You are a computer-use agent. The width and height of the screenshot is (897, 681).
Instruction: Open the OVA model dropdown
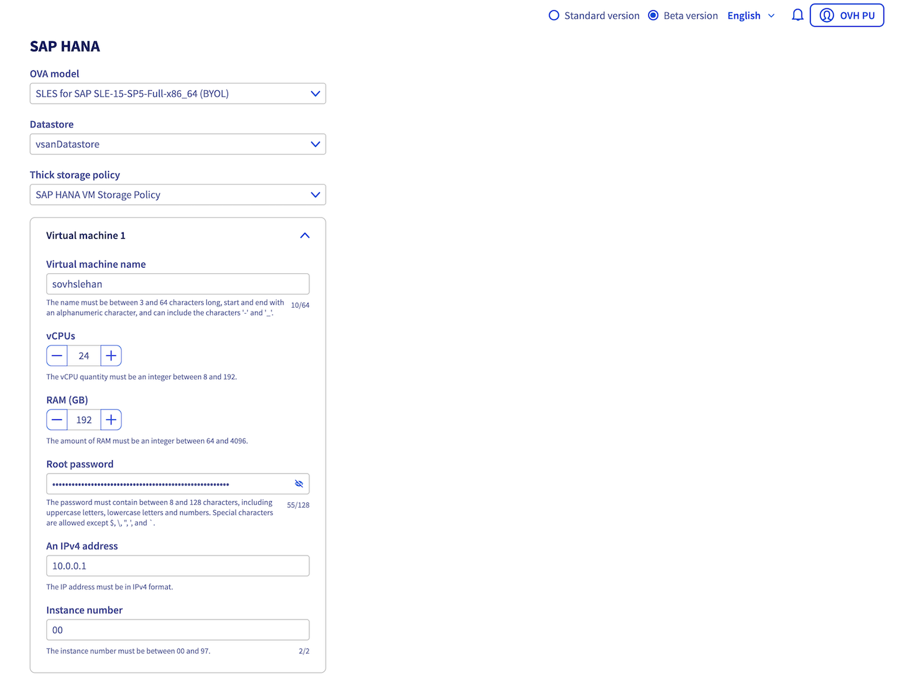pyautogui.click(x=177, y=93)
